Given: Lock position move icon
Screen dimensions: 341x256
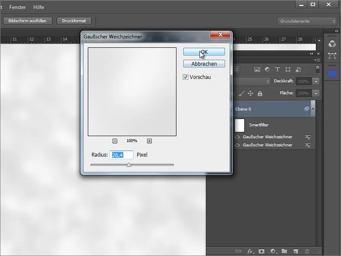Looking at the screenshot, I should click(x=250, y=93).
